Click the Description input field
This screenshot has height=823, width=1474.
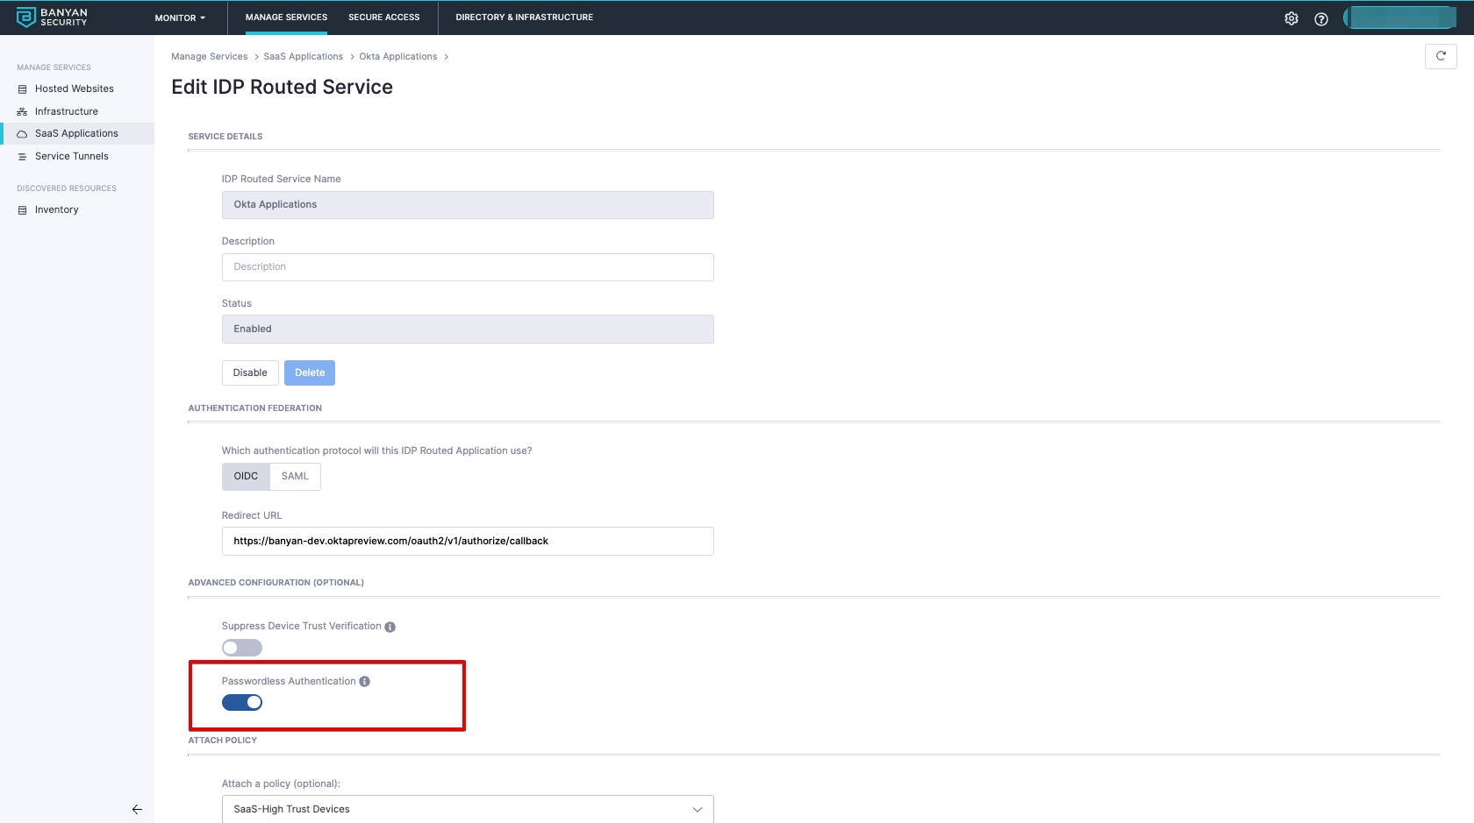[467, 267]
